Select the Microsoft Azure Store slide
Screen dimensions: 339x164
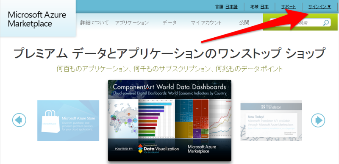68,120
